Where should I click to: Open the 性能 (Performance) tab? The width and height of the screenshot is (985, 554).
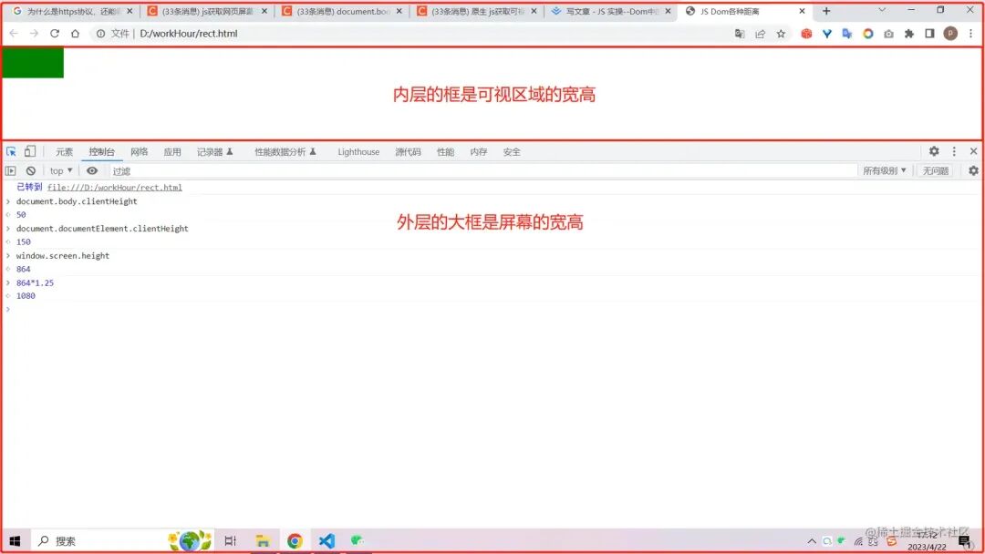point(445,152)
